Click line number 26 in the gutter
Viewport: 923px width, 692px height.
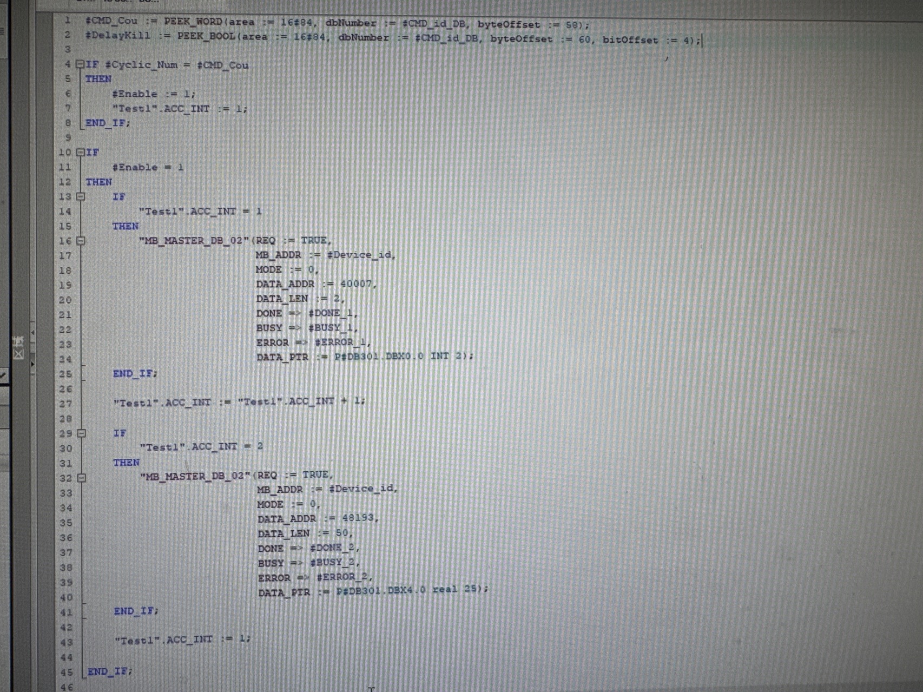pyautogui.click(x=65, y=389)
